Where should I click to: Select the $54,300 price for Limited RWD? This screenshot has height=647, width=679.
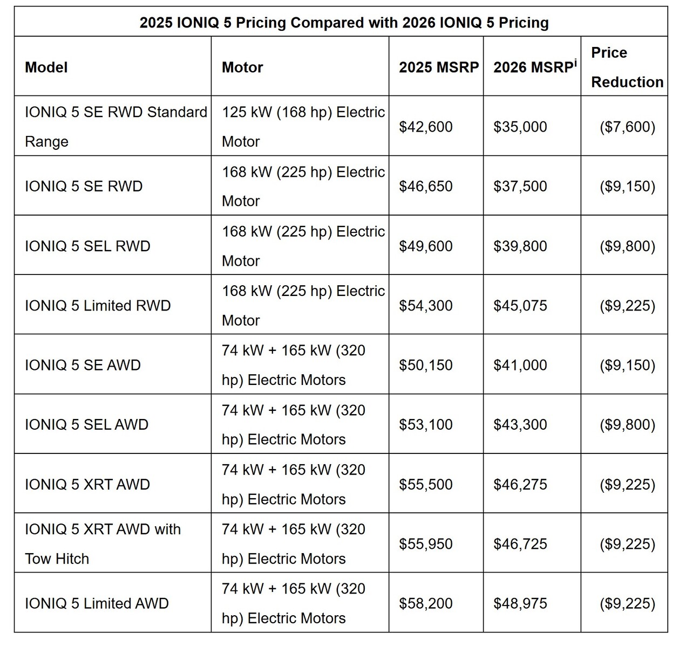(x=426, y=306)
